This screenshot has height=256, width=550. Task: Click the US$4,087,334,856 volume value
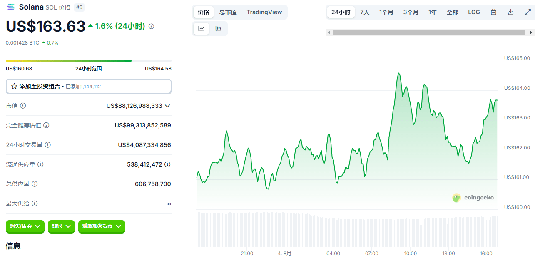(144, 145)
